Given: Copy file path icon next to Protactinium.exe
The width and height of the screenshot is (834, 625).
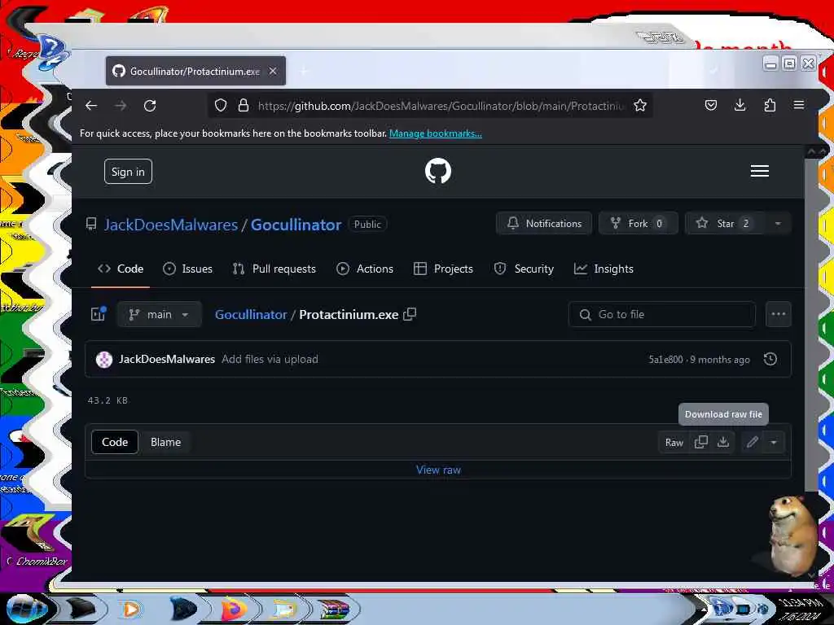Looking at the screenshot, I should 410,314.
